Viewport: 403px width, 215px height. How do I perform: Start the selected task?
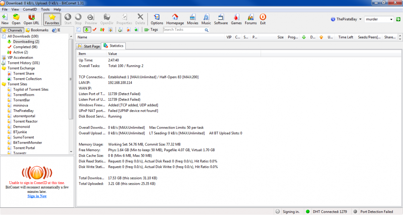pyautogui.click(x=68, y=19)
